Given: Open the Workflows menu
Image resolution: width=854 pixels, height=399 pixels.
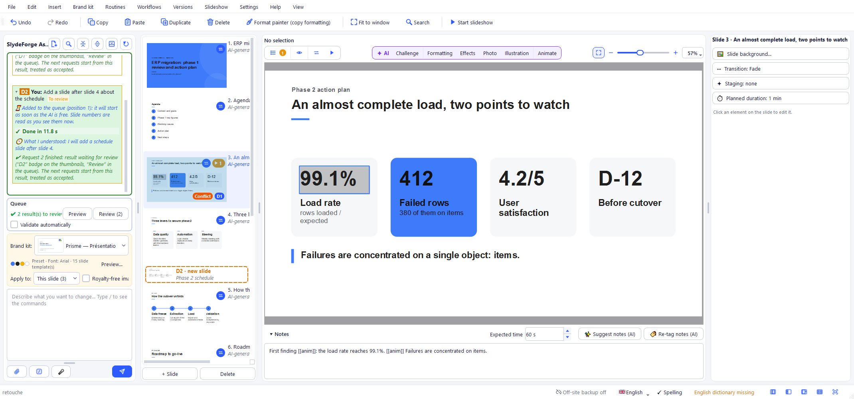Looking at the screenshot, I should pos(149,7).
